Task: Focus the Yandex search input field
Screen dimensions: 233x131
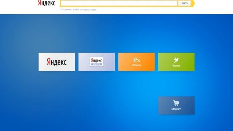Action: 119,3
